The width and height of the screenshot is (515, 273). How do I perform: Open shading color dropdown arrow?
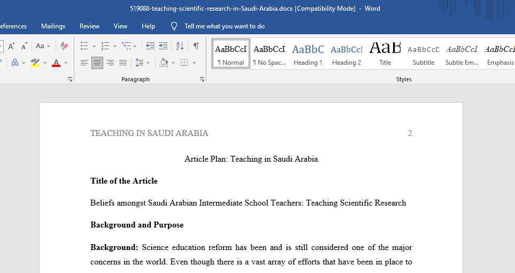(173, 63)
